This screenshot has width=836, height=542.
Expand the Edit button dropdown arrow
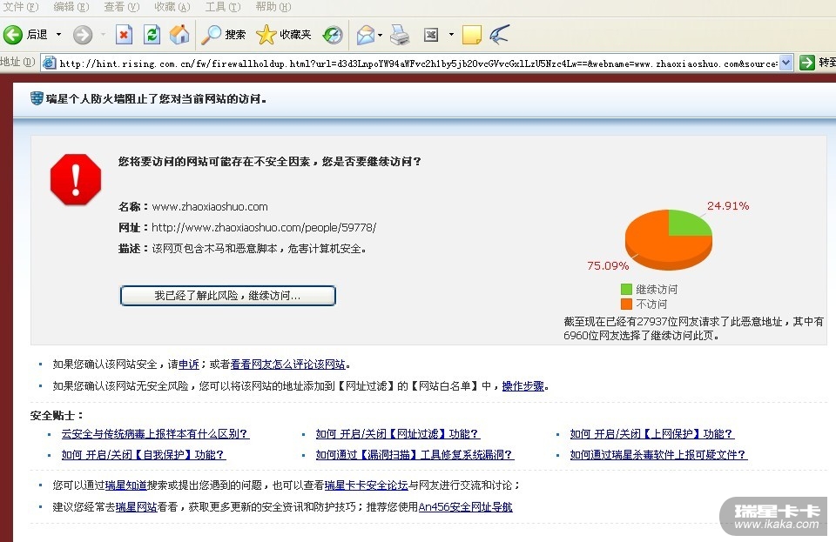[x=451, y=35]
